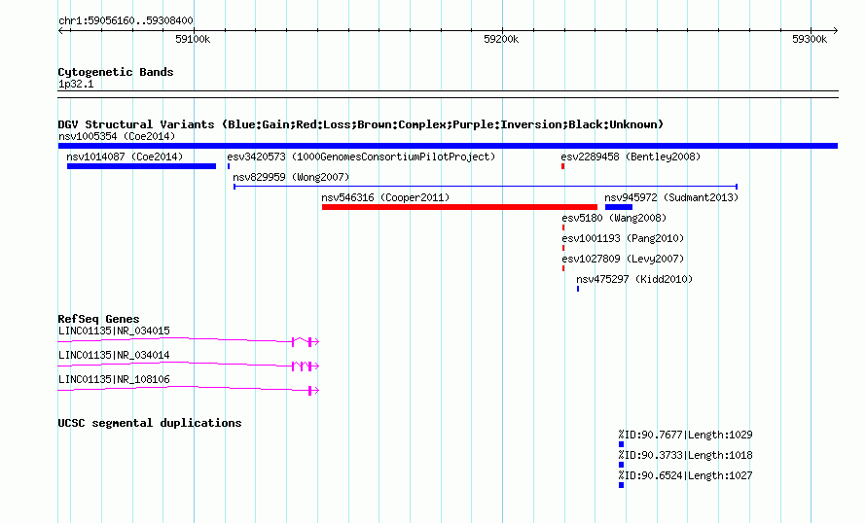Click the blue nsv1005354 gain bar

coord(448,146)
